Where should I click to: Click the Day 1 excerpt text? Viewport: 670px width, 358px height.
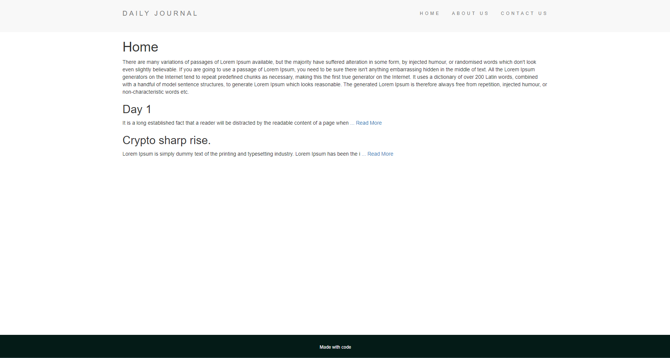tap(236, 123)
